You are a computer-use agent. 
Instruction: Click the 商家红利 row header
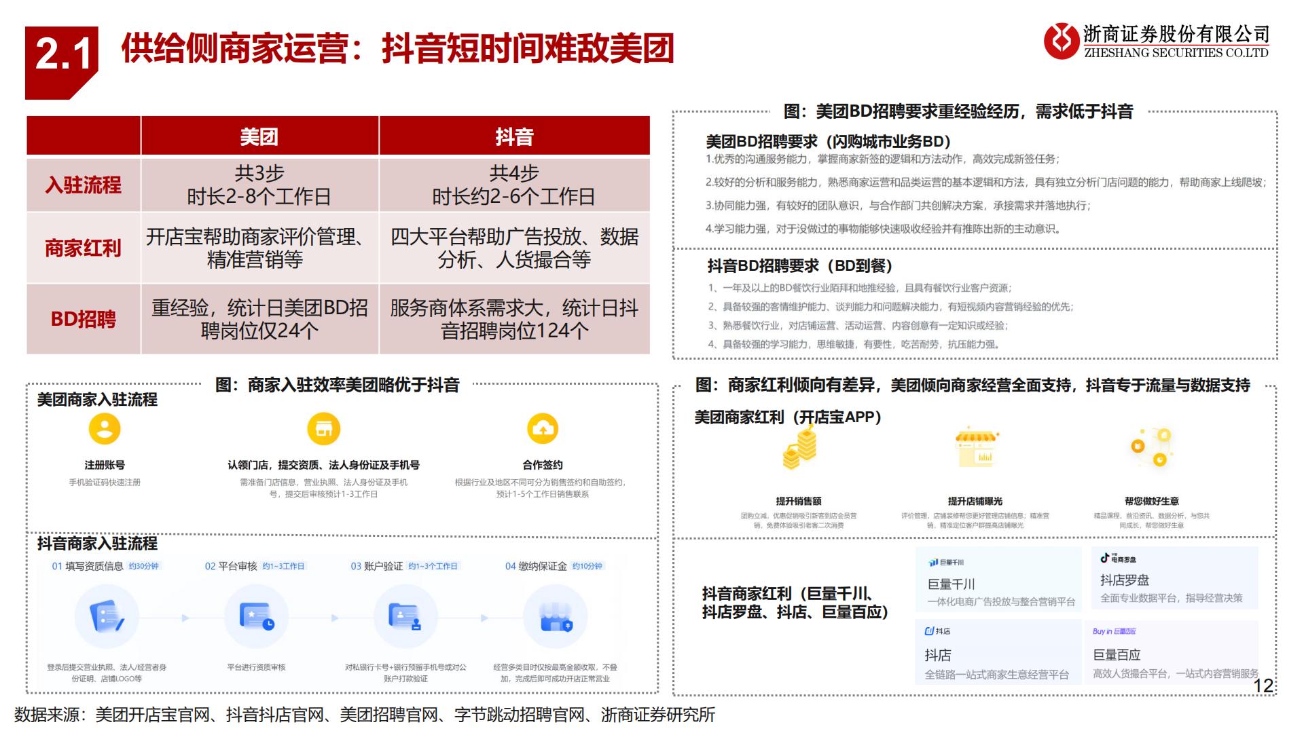click(84, 248)
